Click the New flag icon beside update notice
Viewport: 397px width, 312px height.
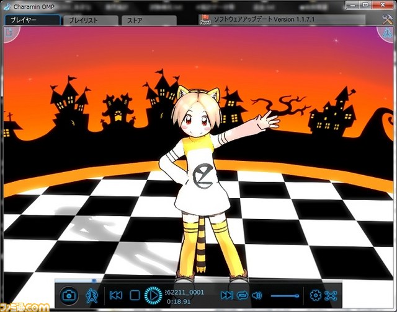point(205,19)
